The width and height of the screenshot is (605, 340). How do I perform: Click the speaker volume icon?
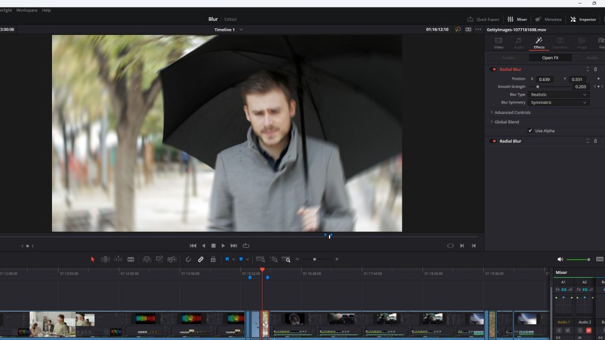coord(560,260)
